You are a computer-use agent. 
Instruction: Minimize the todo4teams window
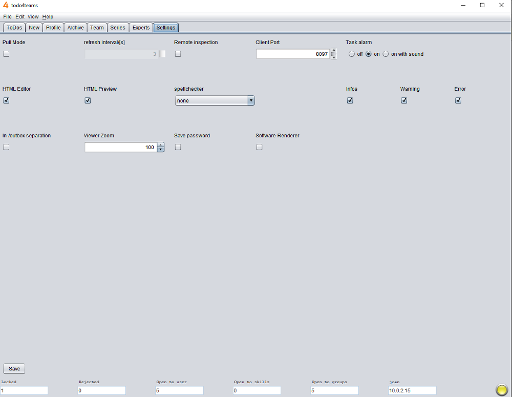pos(463,5)
